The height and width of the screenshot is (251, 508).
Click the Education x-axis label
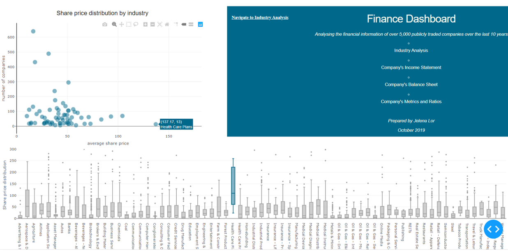190,232
